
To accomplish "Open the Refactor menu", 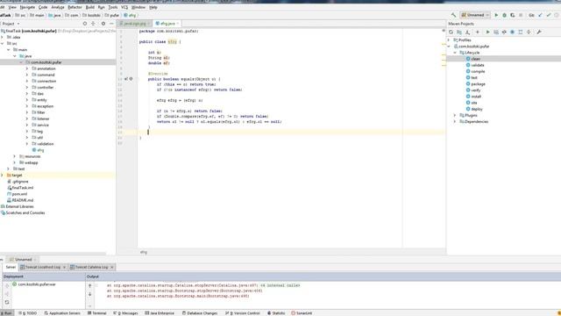I will (x=75, y=7).
